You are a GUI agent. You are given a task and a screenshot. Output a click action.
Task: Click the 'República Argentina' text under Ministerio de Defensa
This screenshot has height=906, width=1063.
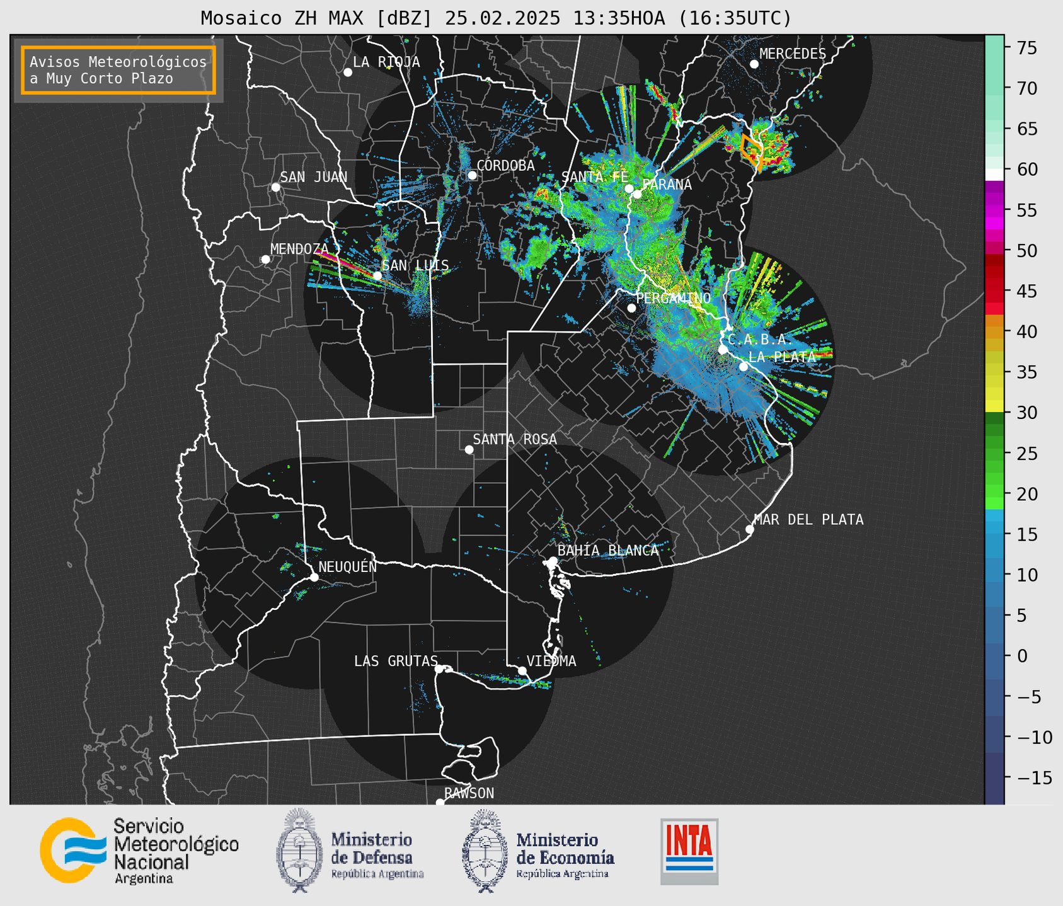[x=377, y=874]
